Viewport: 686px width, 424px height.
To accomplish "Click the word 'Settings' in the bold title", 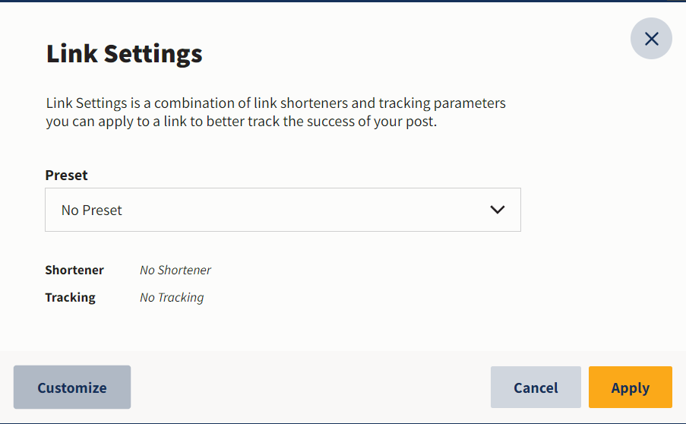I will [x=153, y=54].
